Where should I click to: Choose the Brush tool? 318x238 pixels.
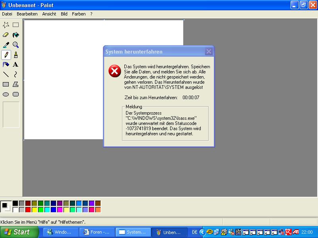pyautogui.click(x=16, y=55)
